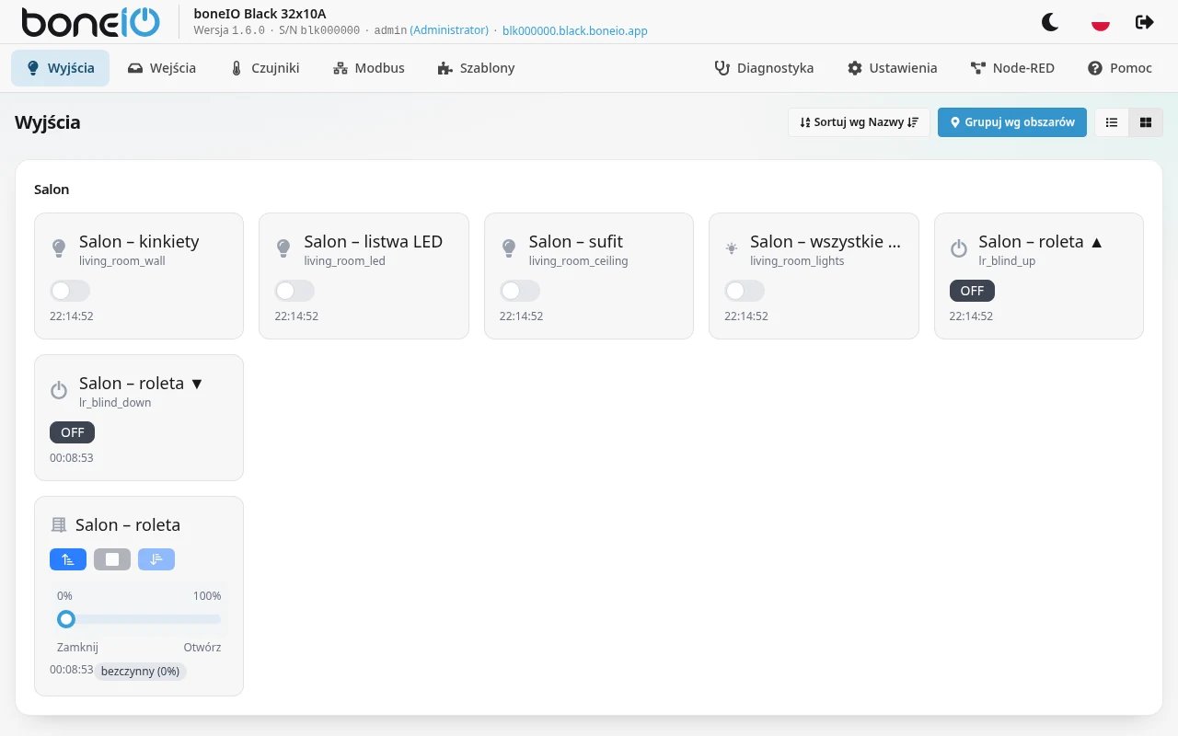Open Diagnostyka page
The height and width of the screenshot is (736, 1178).
point(765,68)
